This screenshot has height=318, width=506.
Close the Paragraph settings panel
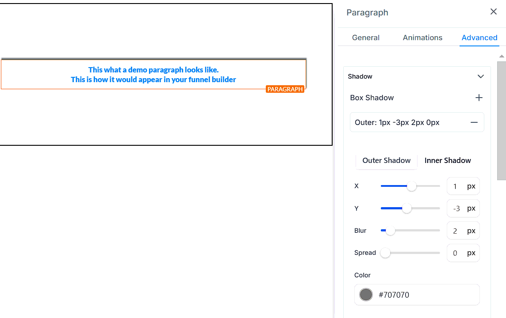pos(494,12)
